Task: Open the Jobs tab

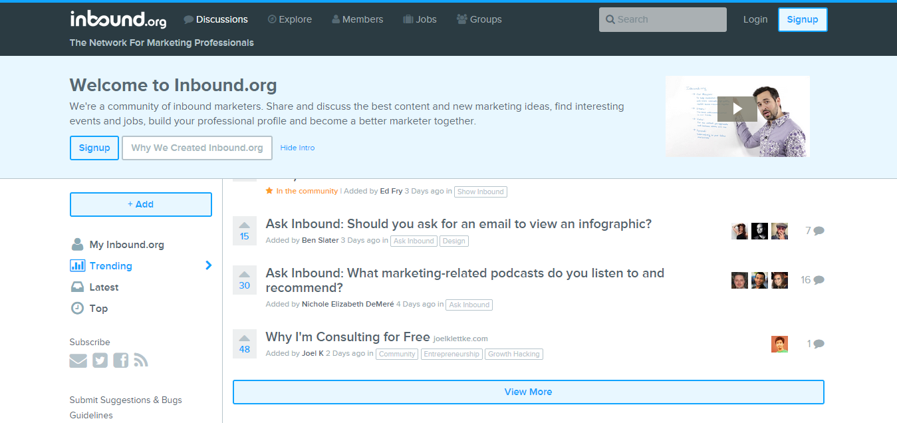Action: [420, 19]
